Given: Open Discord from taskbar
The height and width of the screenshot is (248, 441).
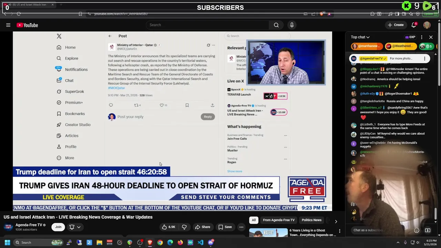Looking at the screenshot, I should pos(211,242).
